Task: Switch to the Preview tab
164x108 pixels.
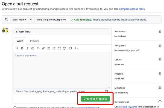Action: (35, 41)
